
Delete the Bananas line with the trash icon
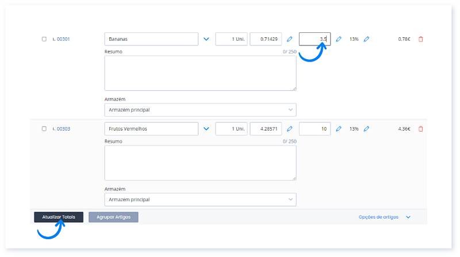pos(420,39)
